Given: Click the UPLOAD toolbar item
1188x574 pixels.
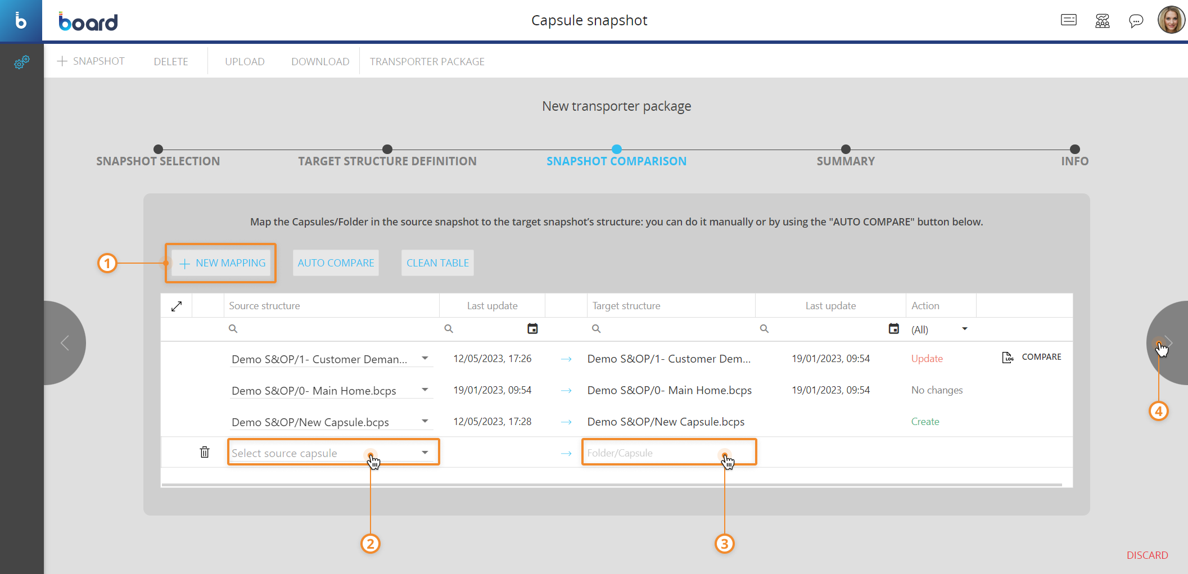Looking at the screenshot, I should tap(245, 62).
